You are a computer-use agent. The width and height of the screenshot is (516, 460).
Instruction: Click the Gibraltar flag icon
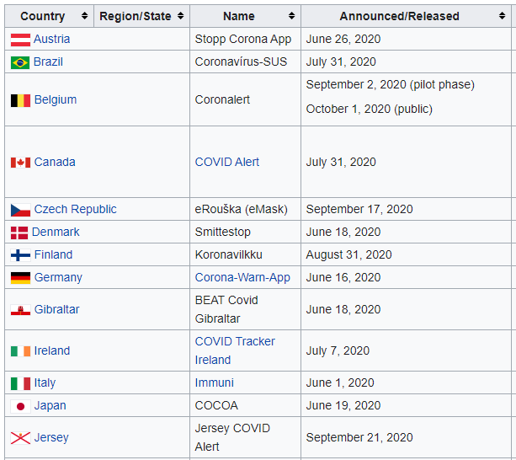(20, 310)
